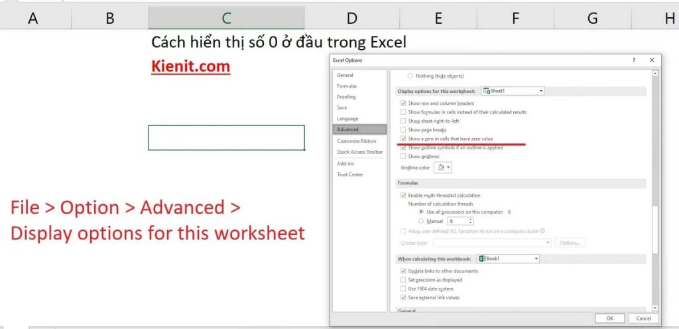The height and width of the screenshot is (329, 679).
Task: Select the Advanced category
Action: click(x=359, y=129)
